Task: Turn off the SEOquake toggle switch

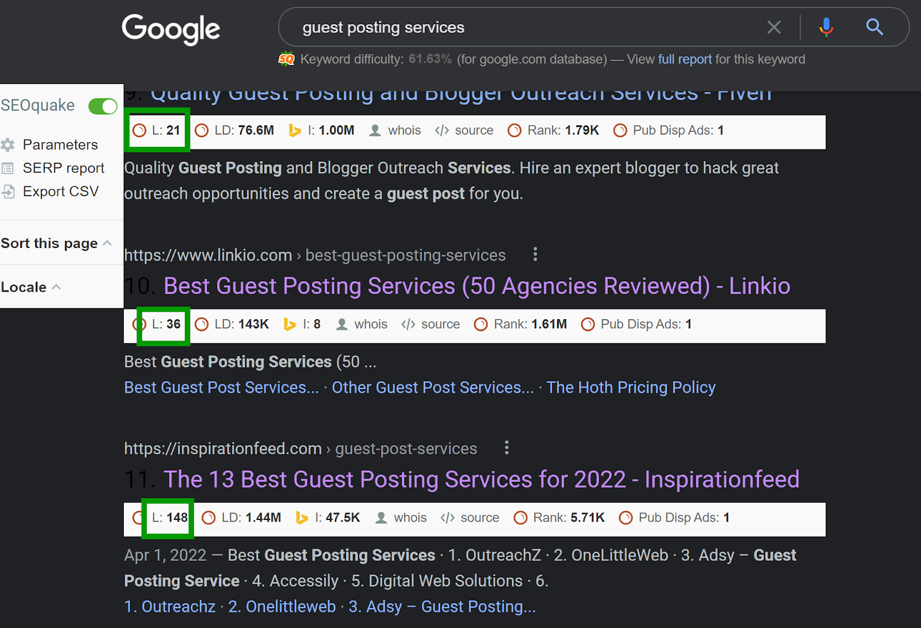Action: pos(102,106)
